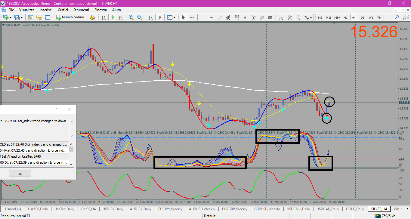Screen dimensions: 411x219
Task: Click the Nuovo ordine button
Action: 71,17
